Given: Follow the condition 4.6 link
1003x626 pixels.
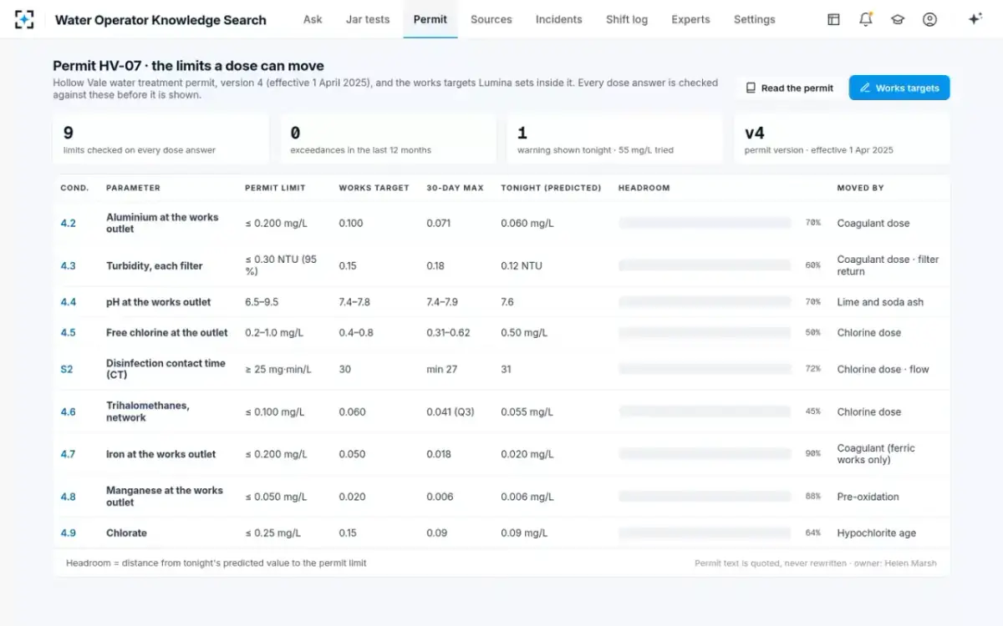Looking at the screenshot, I should [69, 411].
